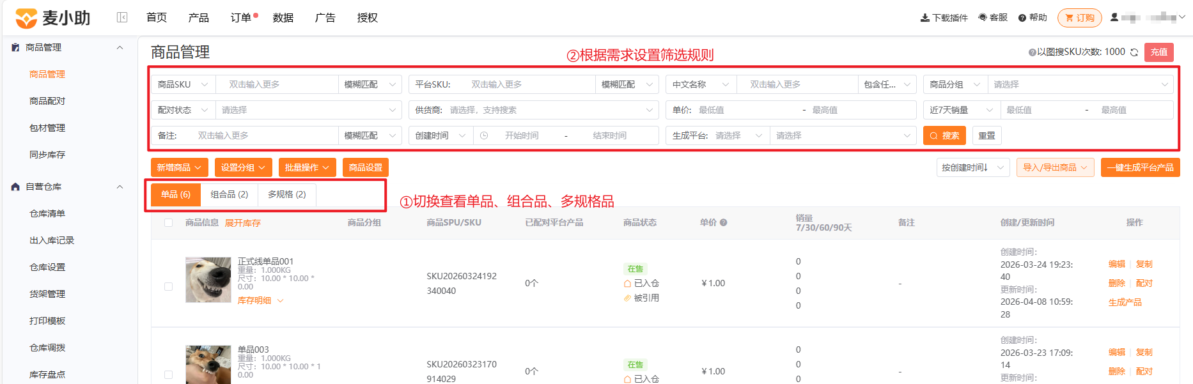Click the user avatar icon
The height and width of the screenshot is (384, 1193).
click(x=1114, y=17)
